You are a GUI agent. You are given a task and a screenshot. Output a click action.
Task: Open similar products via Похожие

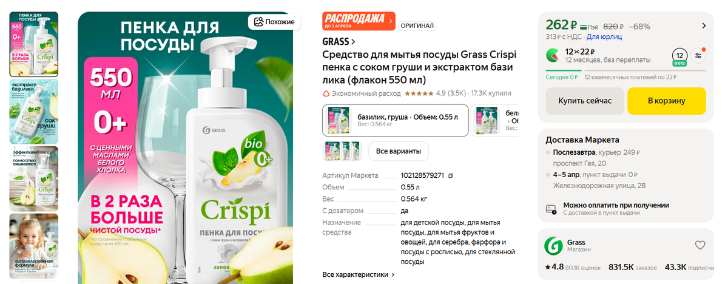[x=275, y=22]
